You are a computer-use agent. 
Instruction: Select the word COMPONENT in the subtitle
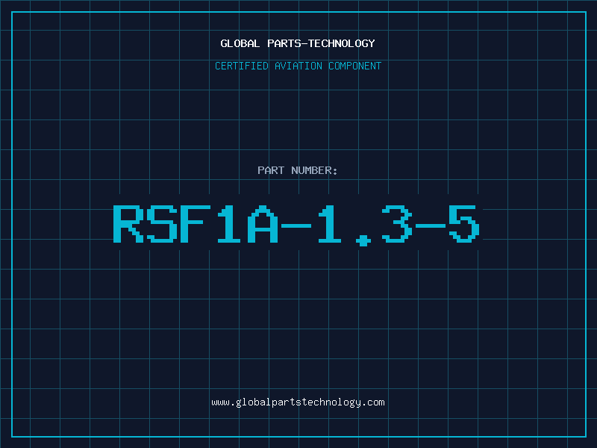pos(355,66)
